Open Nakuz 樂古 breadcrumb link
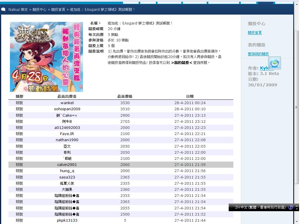 point(18,9)
